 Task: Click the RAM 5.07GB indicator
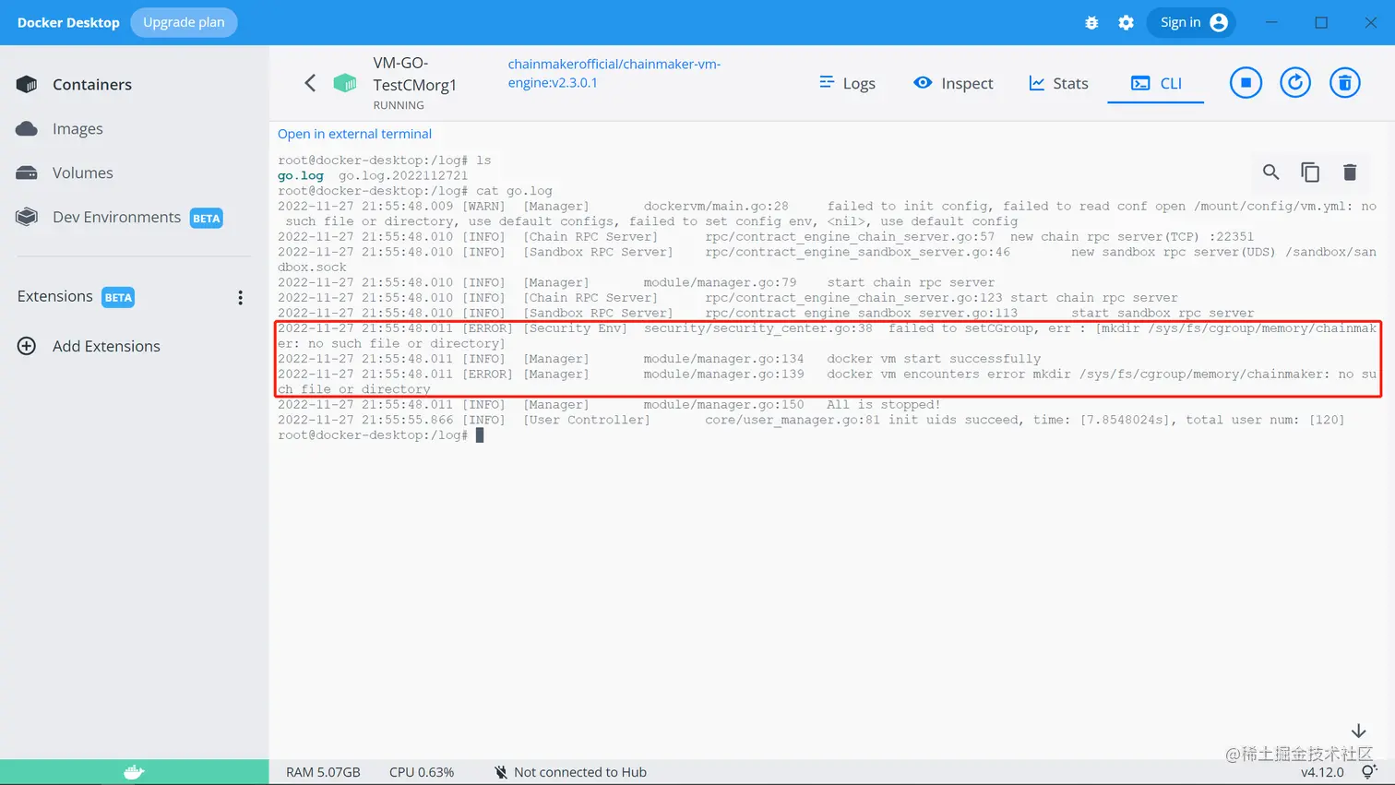tap(323, 772)
